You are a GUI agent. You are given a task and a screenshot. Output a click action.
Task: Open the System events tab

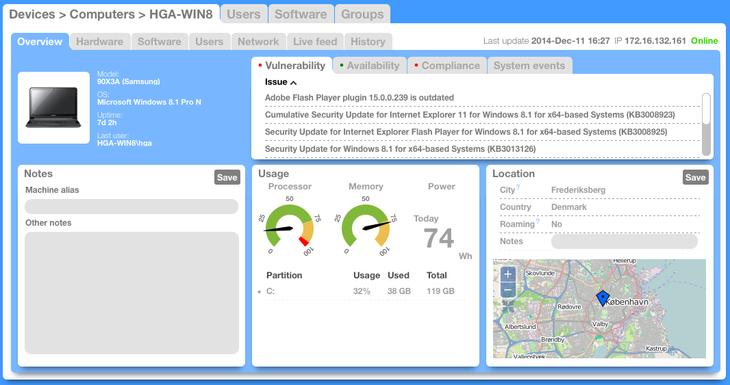point(529,66)
